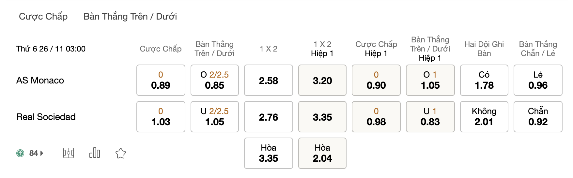Screen dimensions: 573x178
Task: Click the green up-arrow circle icon
Action: click(x=20, y=153)
